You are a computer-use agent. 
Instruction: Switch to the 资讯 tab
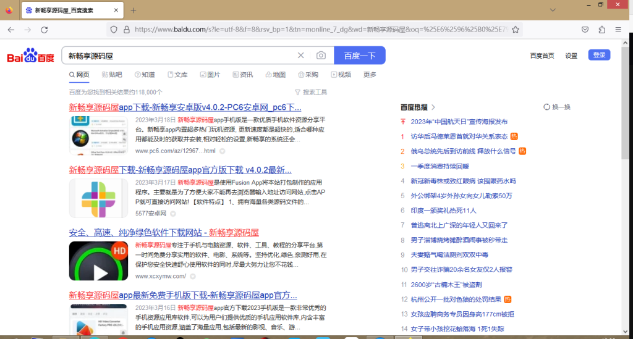(242, 75)
